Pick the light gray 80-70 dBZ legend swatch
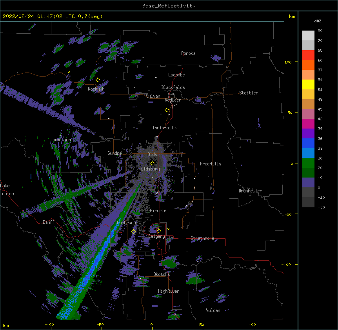 click(x=308, y=36)
